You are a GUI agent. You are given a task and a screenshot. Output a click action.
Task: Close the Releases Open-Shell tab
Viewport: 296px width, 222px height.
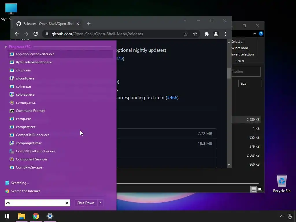tap(78, 24)
